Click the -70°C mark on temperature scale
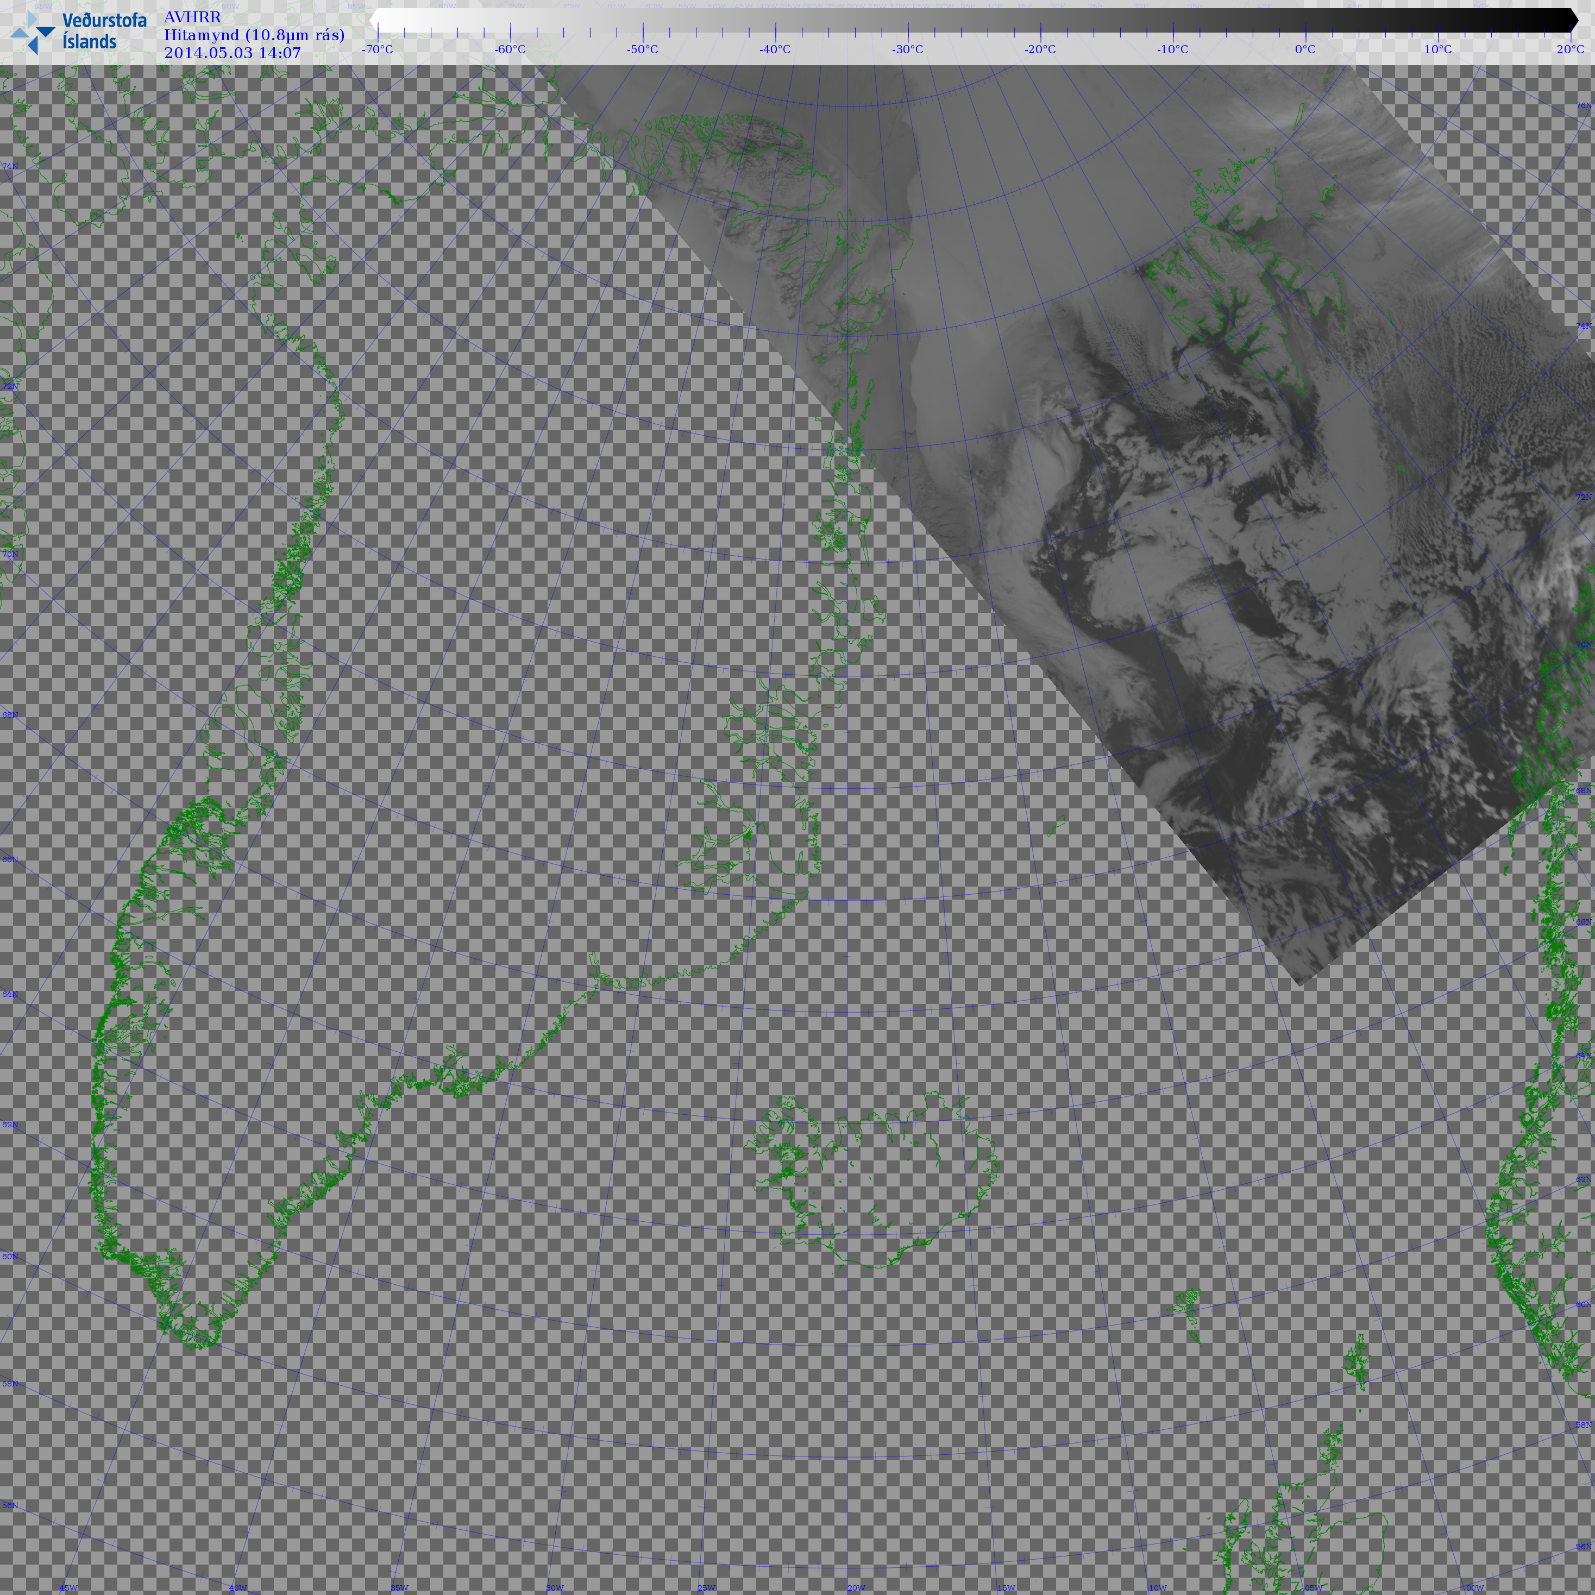Image resolution: width=1595 pixels, height=1595 pixels. pyautogui.click(x=377, y=49)
